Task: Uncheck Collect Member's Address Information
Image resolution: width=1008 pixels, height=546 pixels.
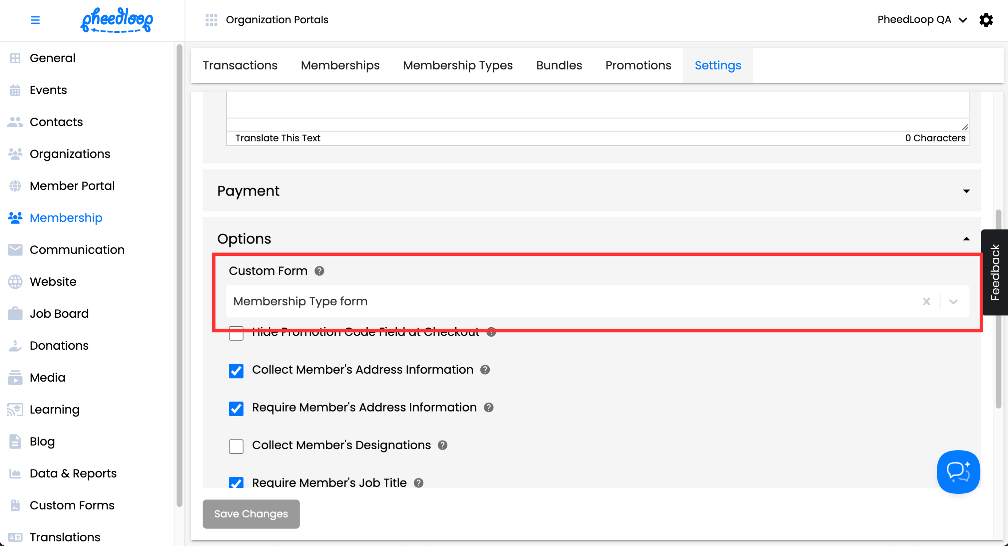Action: [236, 370]
